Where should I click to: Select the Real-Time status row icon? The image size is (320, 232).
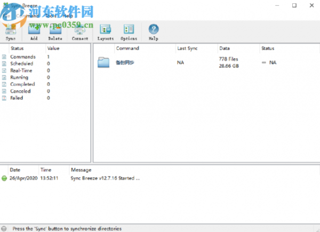pyautogui.click(x=4, y=70)
